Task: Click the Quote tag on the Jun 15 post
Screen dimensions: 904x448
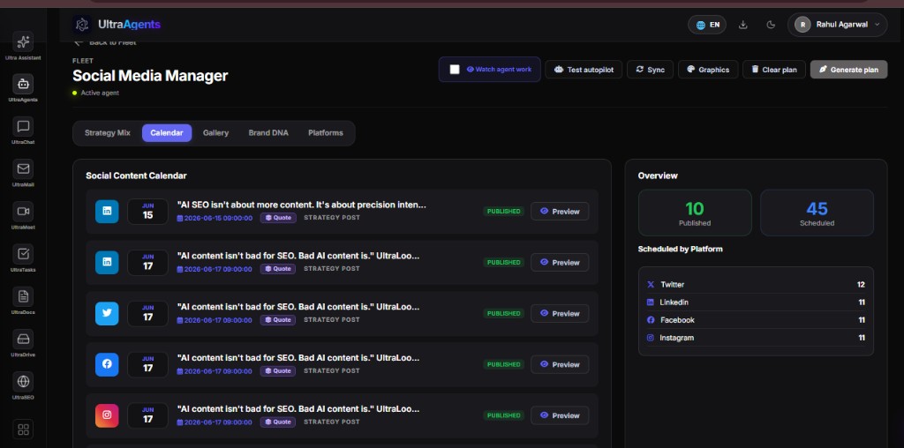Action: point(278,218)
